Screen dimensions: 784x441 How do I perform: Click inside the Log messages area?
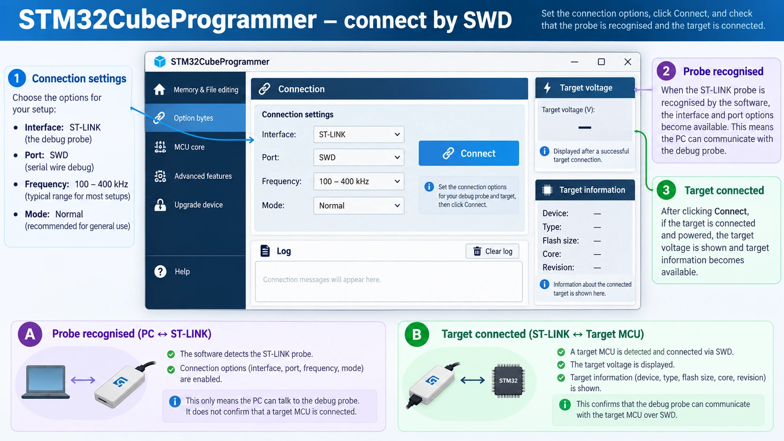pyautogui.click(x=389, y=281)
